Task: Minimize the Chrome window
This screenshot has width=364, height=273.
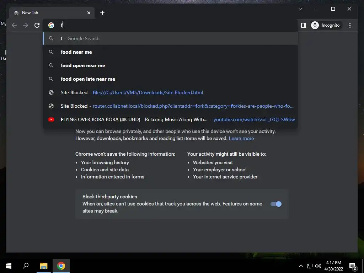Action: tap(317, 9)
